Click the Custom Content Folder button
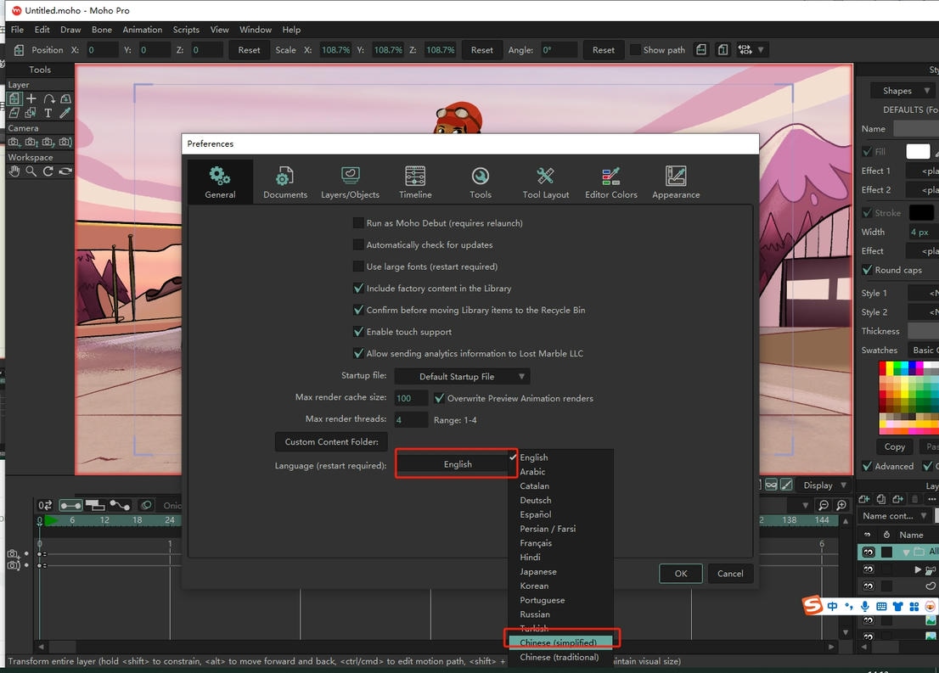 (331, 442)
